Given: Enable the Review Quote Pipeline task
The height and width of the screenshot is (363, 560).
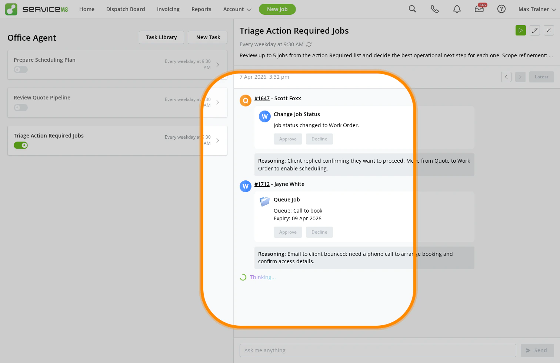Looking at the screenshot, I should pyautogui.click(x=20, y=107).
